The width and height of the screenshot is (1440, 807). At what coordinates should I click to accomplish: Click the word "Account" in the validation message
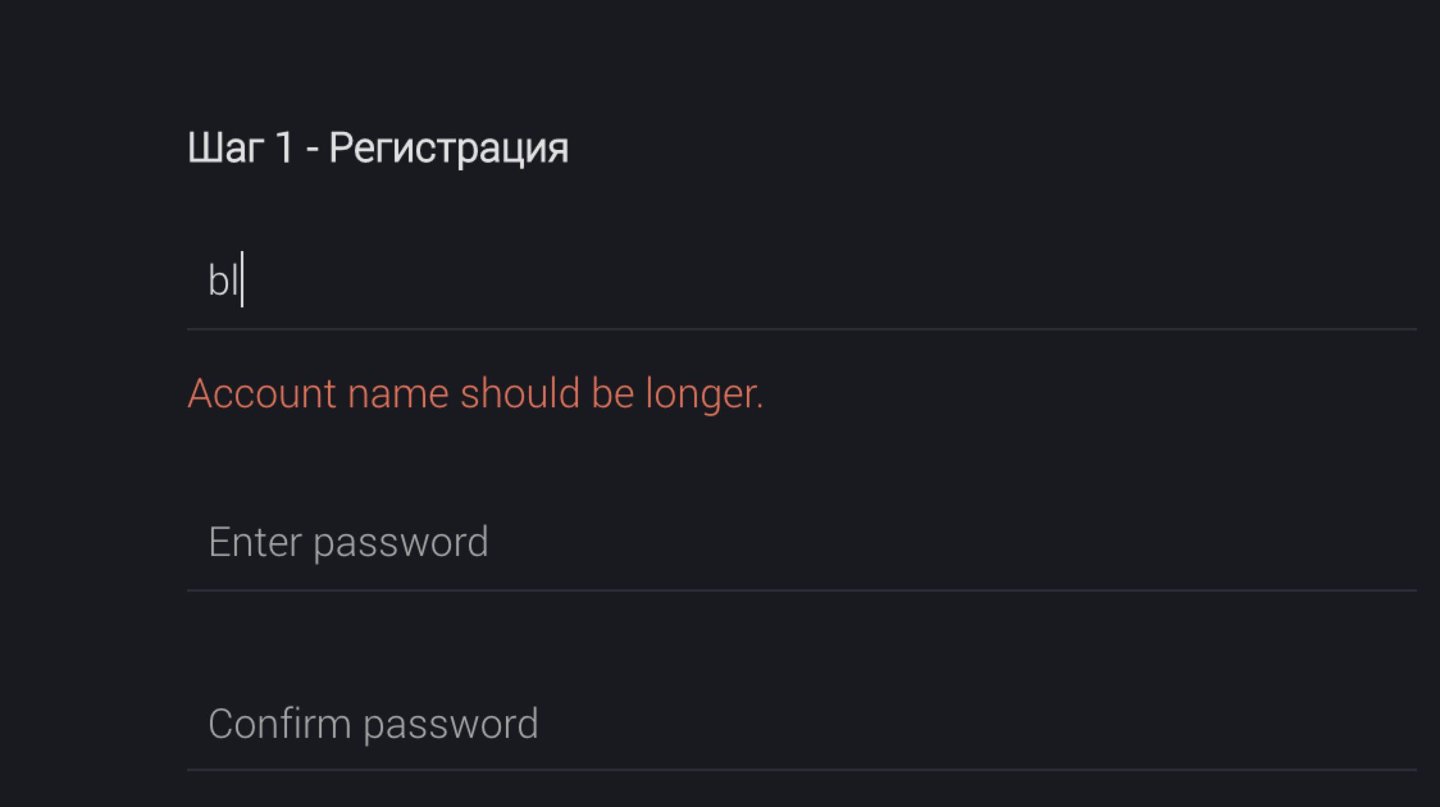(x=261, y=393)
